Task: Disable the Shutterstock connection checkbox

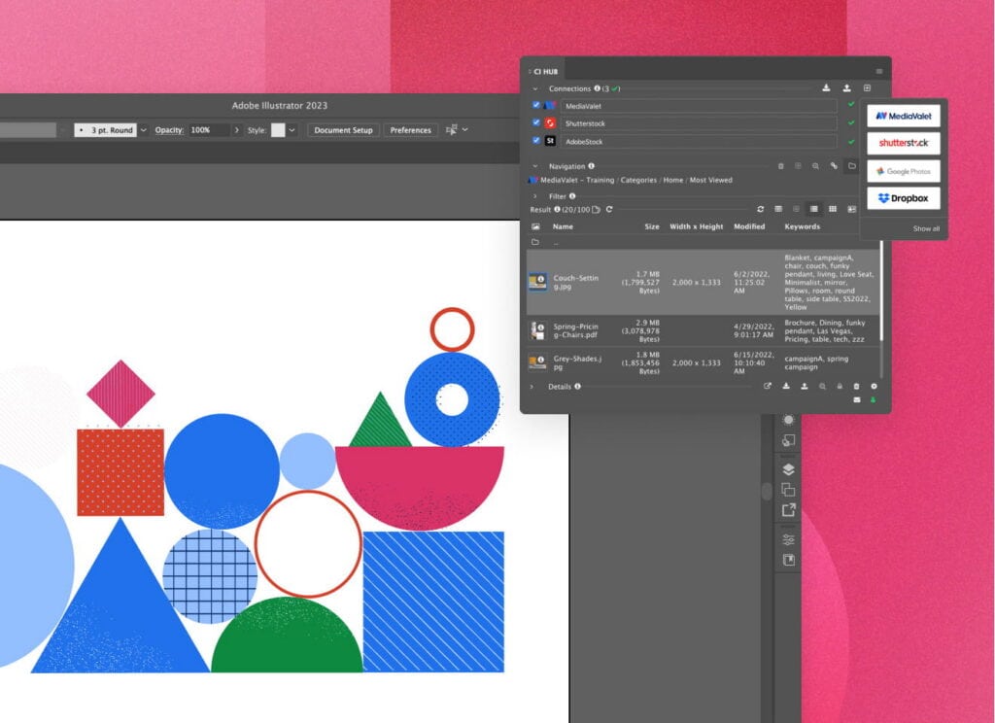Action: point(535,123)
